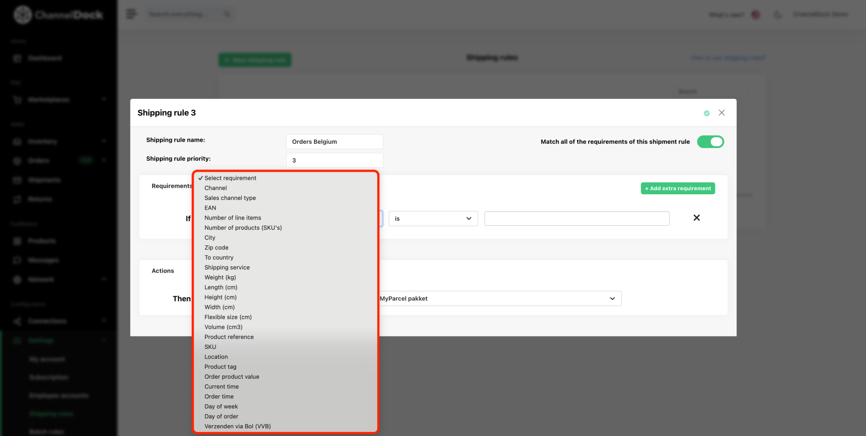Open Returns in the sidebar
The width and height of the screenshot is (866, 436).
(40, 199)
